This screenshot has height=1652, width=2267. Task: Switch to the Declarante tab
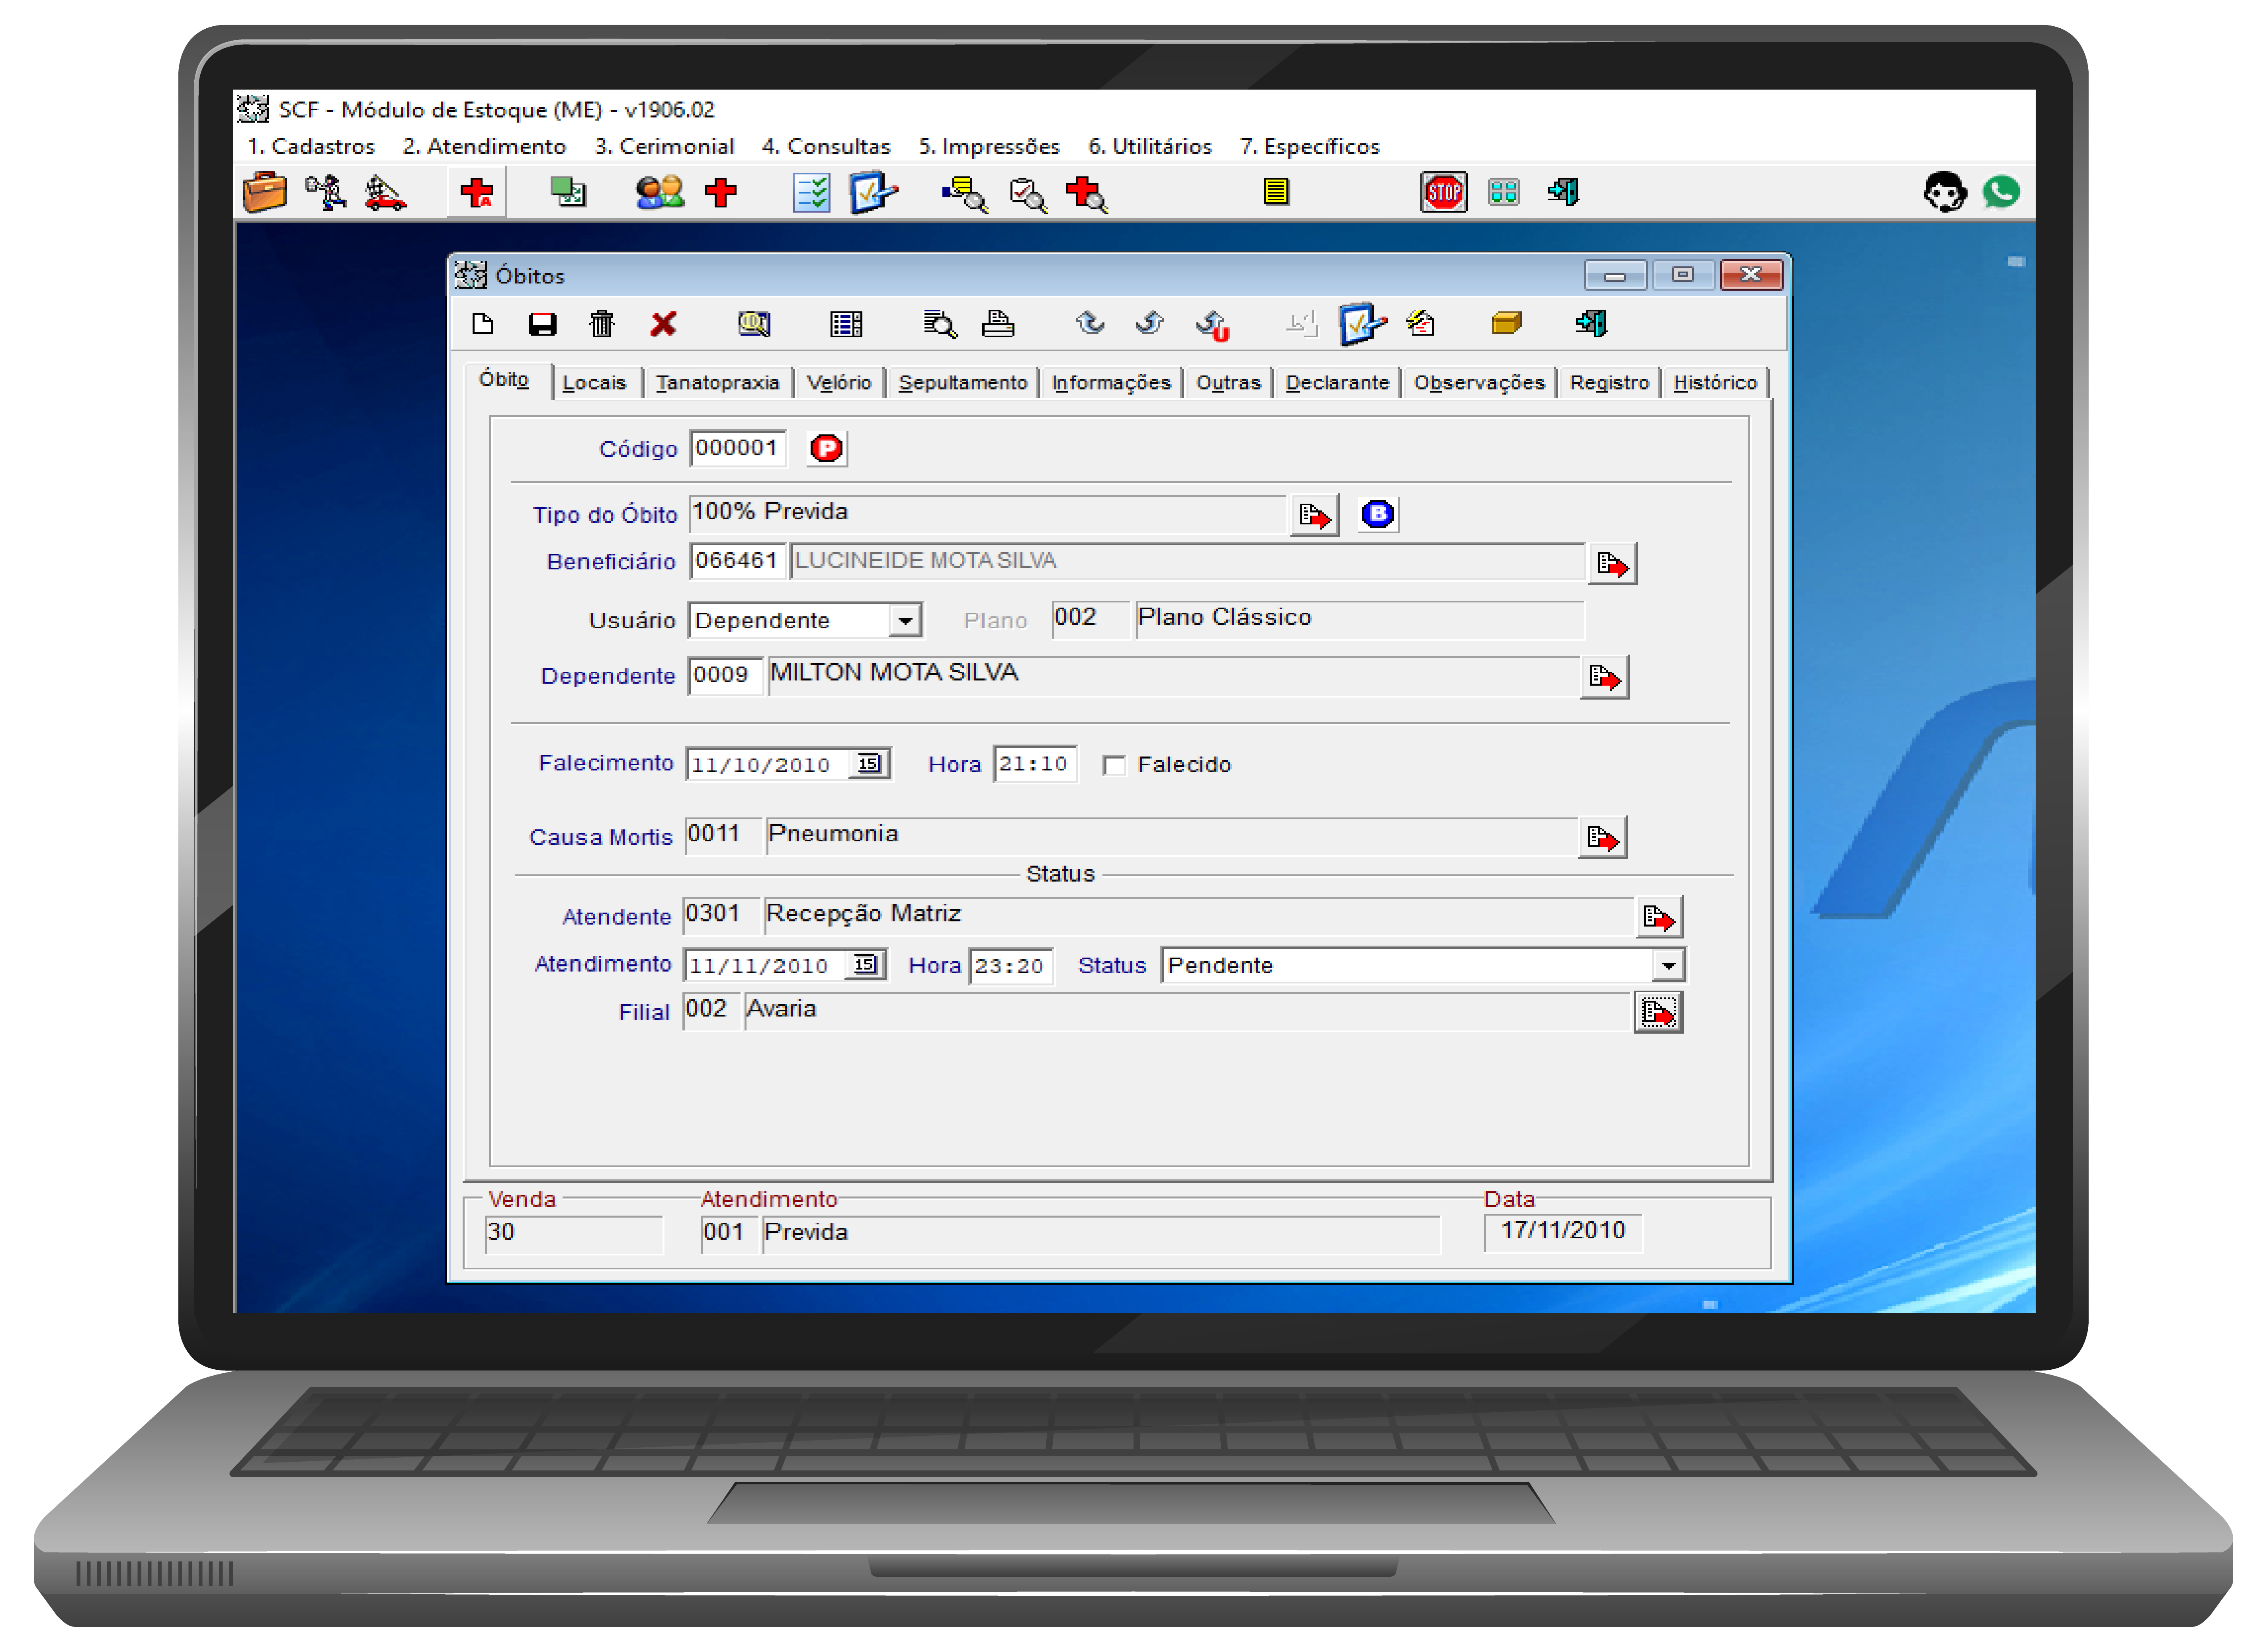1337,383
